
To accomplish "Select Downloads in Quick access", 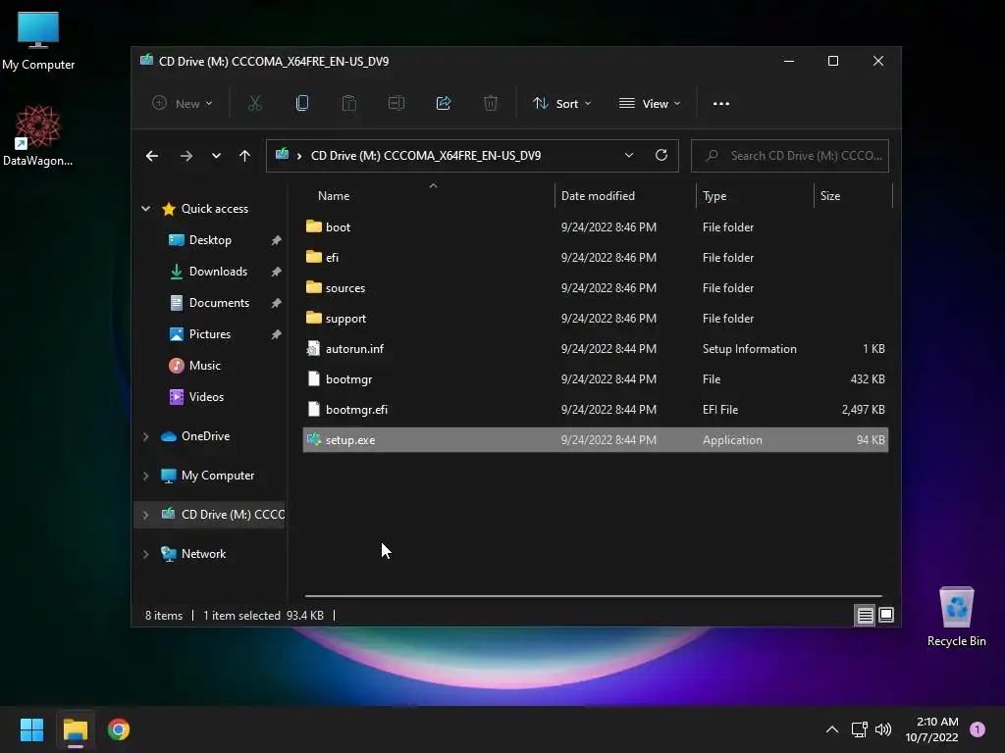I will point(217,272).
